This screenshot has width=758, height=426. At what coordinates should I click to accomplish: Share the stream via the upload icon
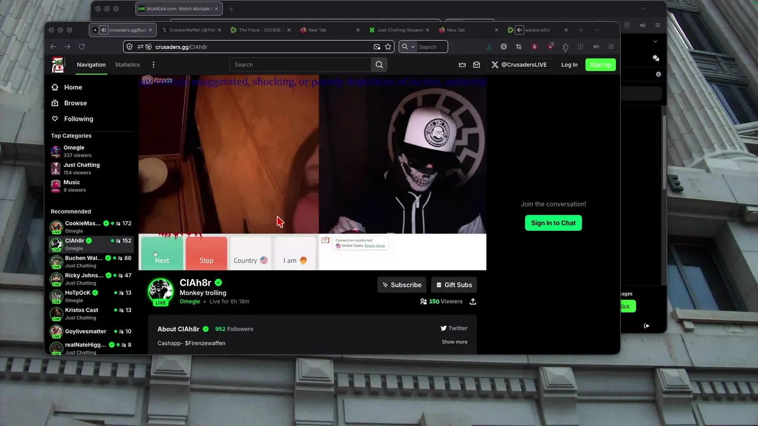(x=473, y=301)
